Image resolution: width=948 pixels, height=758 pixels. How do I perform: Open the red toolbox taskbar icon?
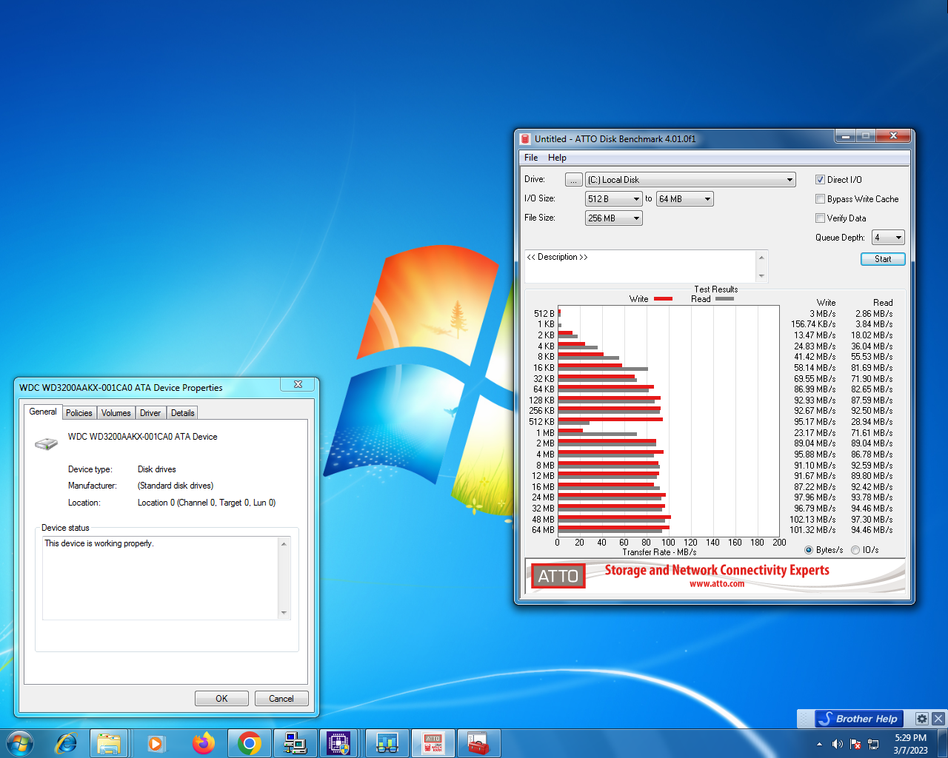click(x=478, y=742)
